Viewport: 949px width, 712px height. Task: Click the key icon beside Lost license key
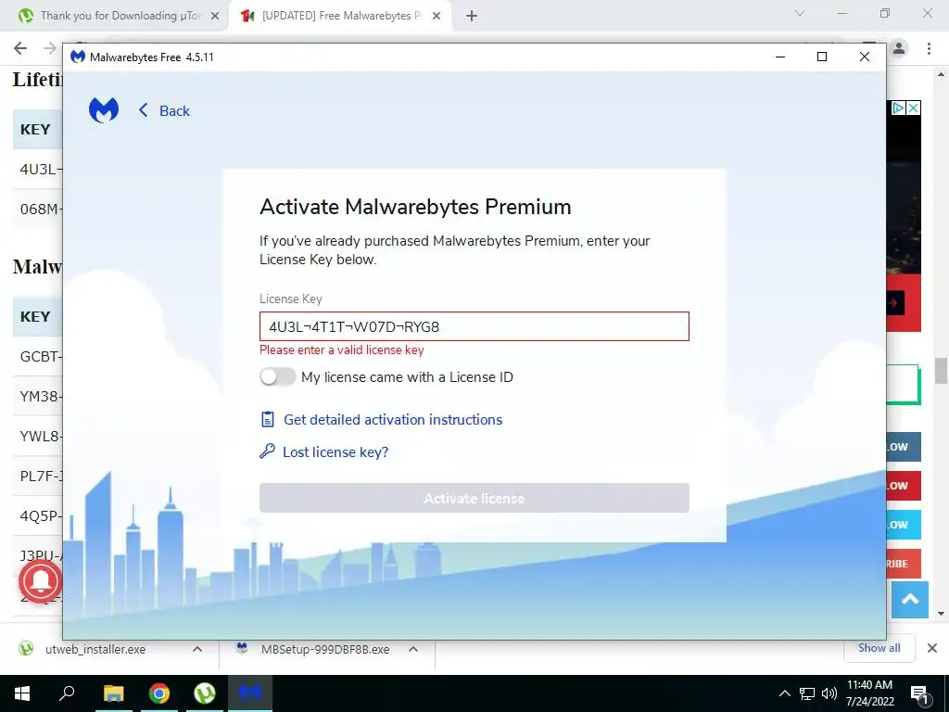pyautogui.click(x=267, y=451)
